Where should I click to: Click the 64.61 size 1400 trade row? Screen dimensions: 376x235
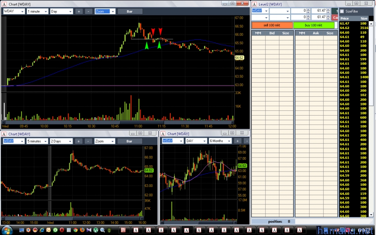pyautogui.click(x=354, y=77)
